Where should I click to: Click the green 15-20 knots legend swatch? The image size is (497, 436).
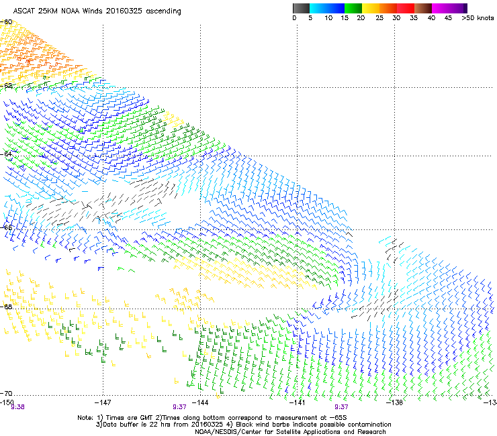click(353, 8)
